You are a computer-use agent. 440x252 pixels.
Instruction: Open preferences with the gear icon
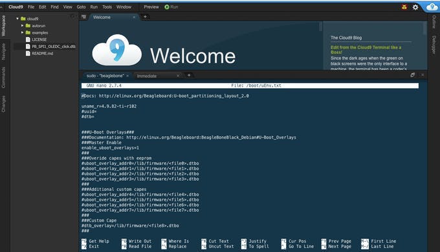click(x=415, y=7)
